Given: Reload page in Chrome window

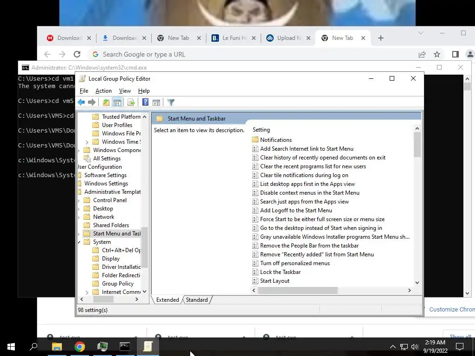Looking at the screenshot, I should (77, 54).
